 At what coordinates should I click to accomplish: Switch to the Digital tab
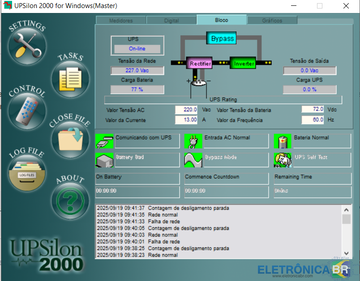171,21
